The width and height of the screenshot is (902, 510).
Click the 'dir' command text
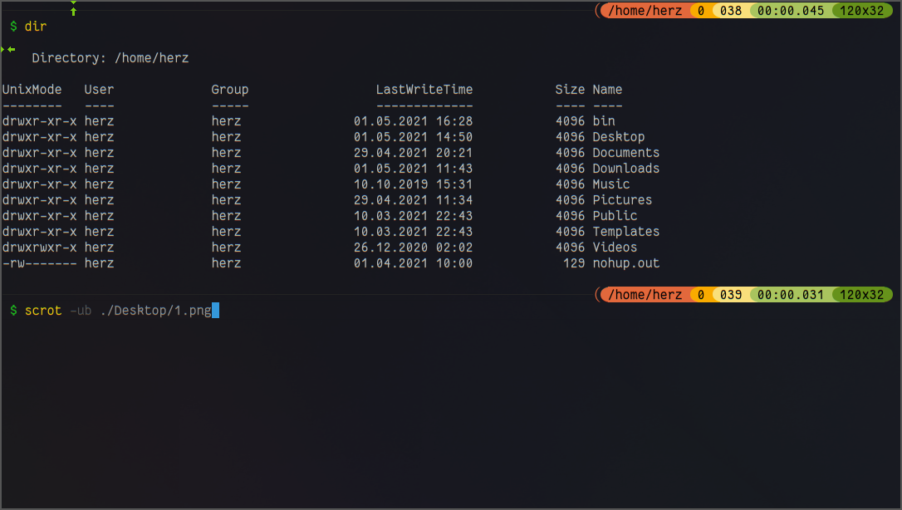click(36, 27)
